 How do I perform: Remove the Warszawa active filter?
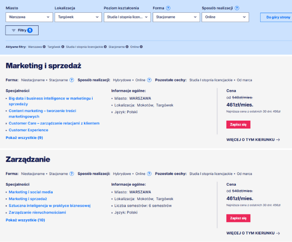pyautogui.click(x=44, y=47)
